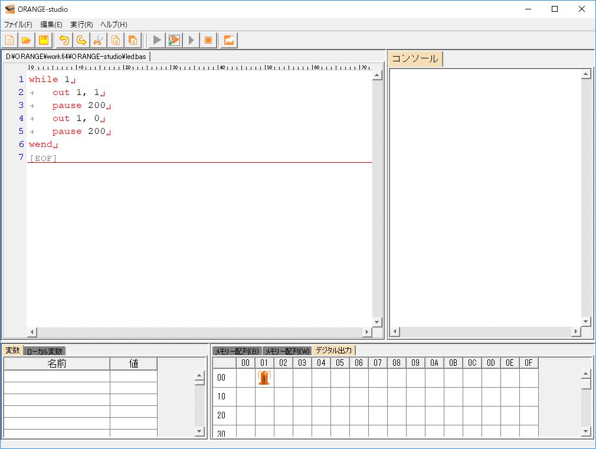Click the 10 row header

(224, 396)
